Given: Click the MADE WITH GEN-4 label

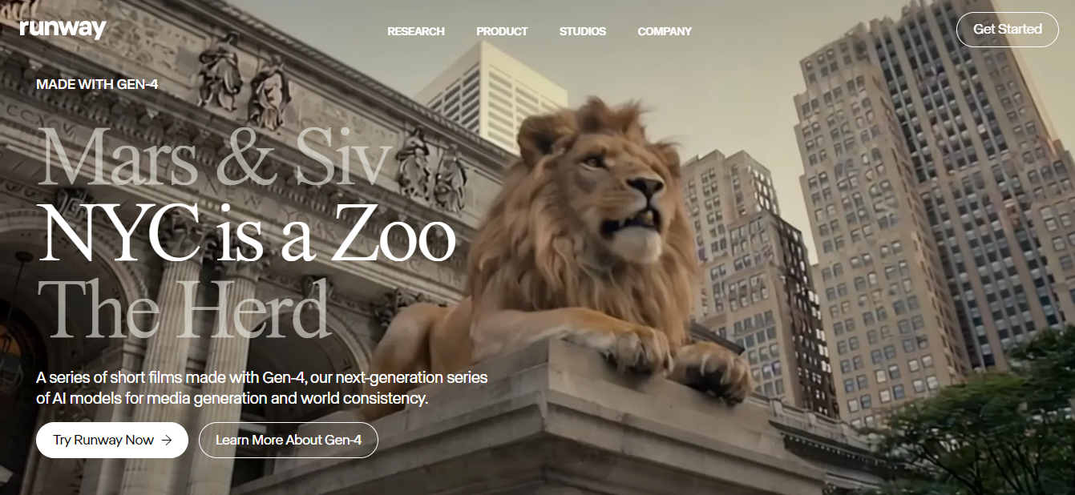Looking at the screenshot, I should [x=97, y=84].
